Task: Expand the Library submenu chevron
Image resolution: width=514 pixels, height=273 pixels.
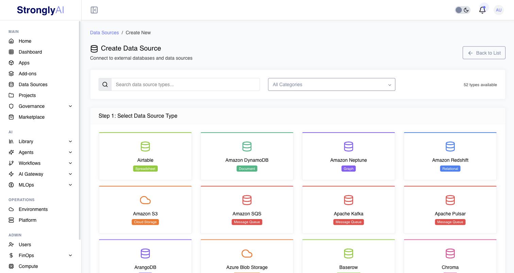Action: click(70, 141)
